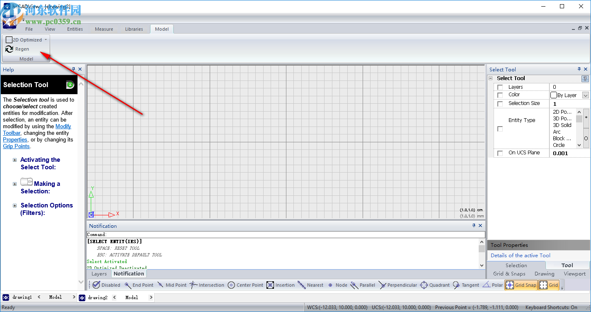Check the Entity Type filter checkbox

point(500,129)
